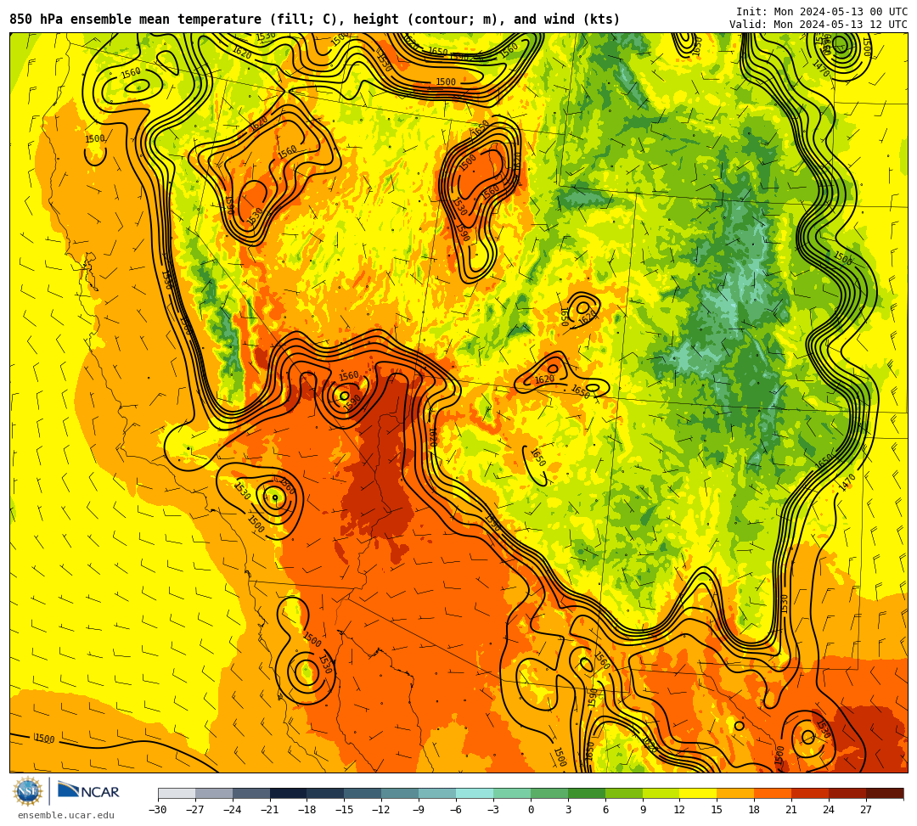This screenshot has height=826, width=917.
Task: Click the Init: Mon 2024-05-13 00 UTC text
Action: point(822,11)
